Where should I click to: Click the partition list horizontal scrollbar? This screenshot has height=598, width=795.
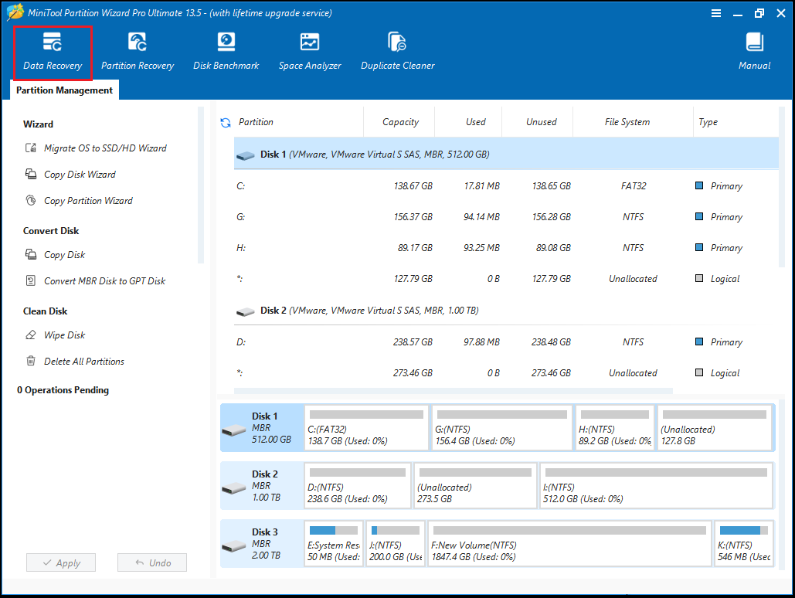point(454,391)
